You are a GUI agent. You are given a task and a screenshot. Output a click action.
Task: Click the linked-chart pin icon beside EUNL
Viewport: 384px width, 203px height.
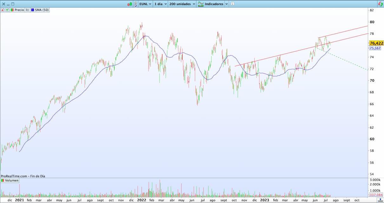tap(136, 4)
